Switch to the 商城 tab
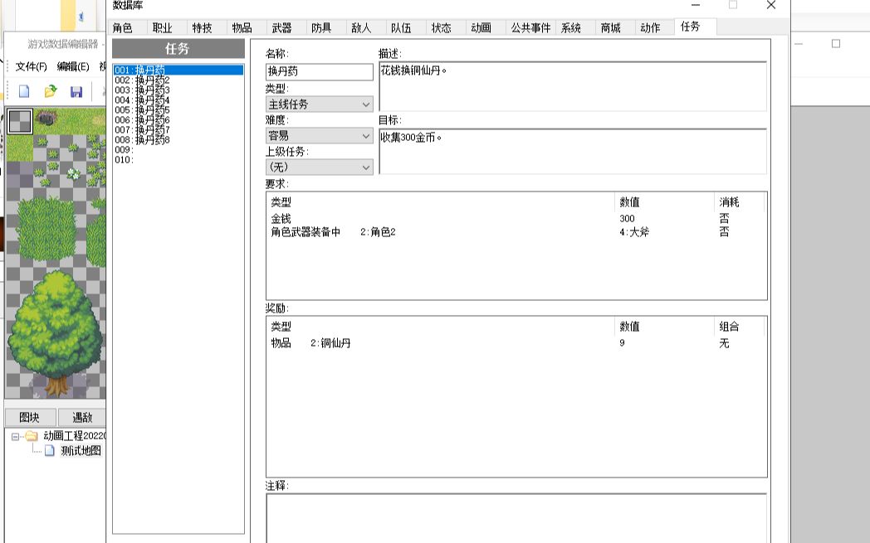870x543 pixels. coord(611,27)
